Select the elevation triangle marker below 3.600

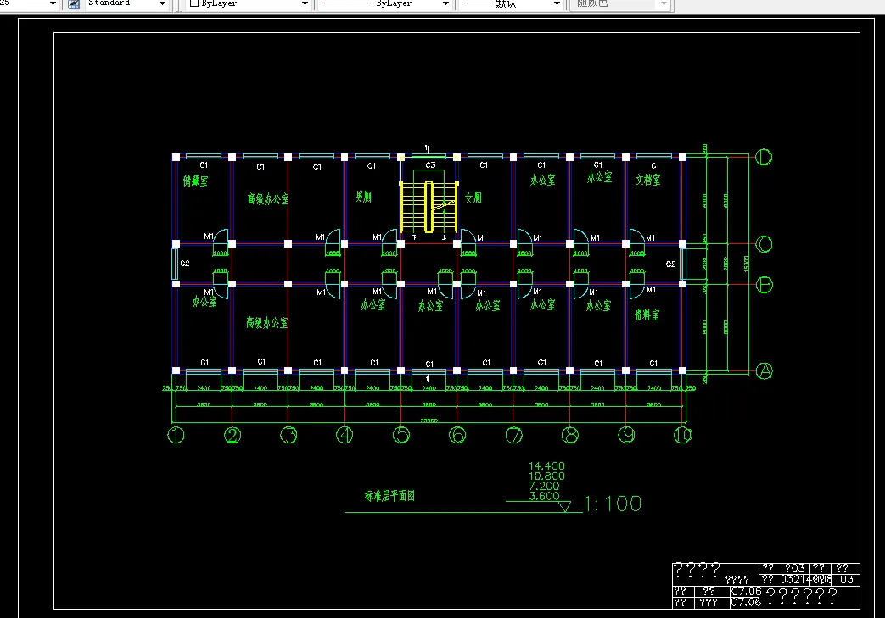(564, 506)
